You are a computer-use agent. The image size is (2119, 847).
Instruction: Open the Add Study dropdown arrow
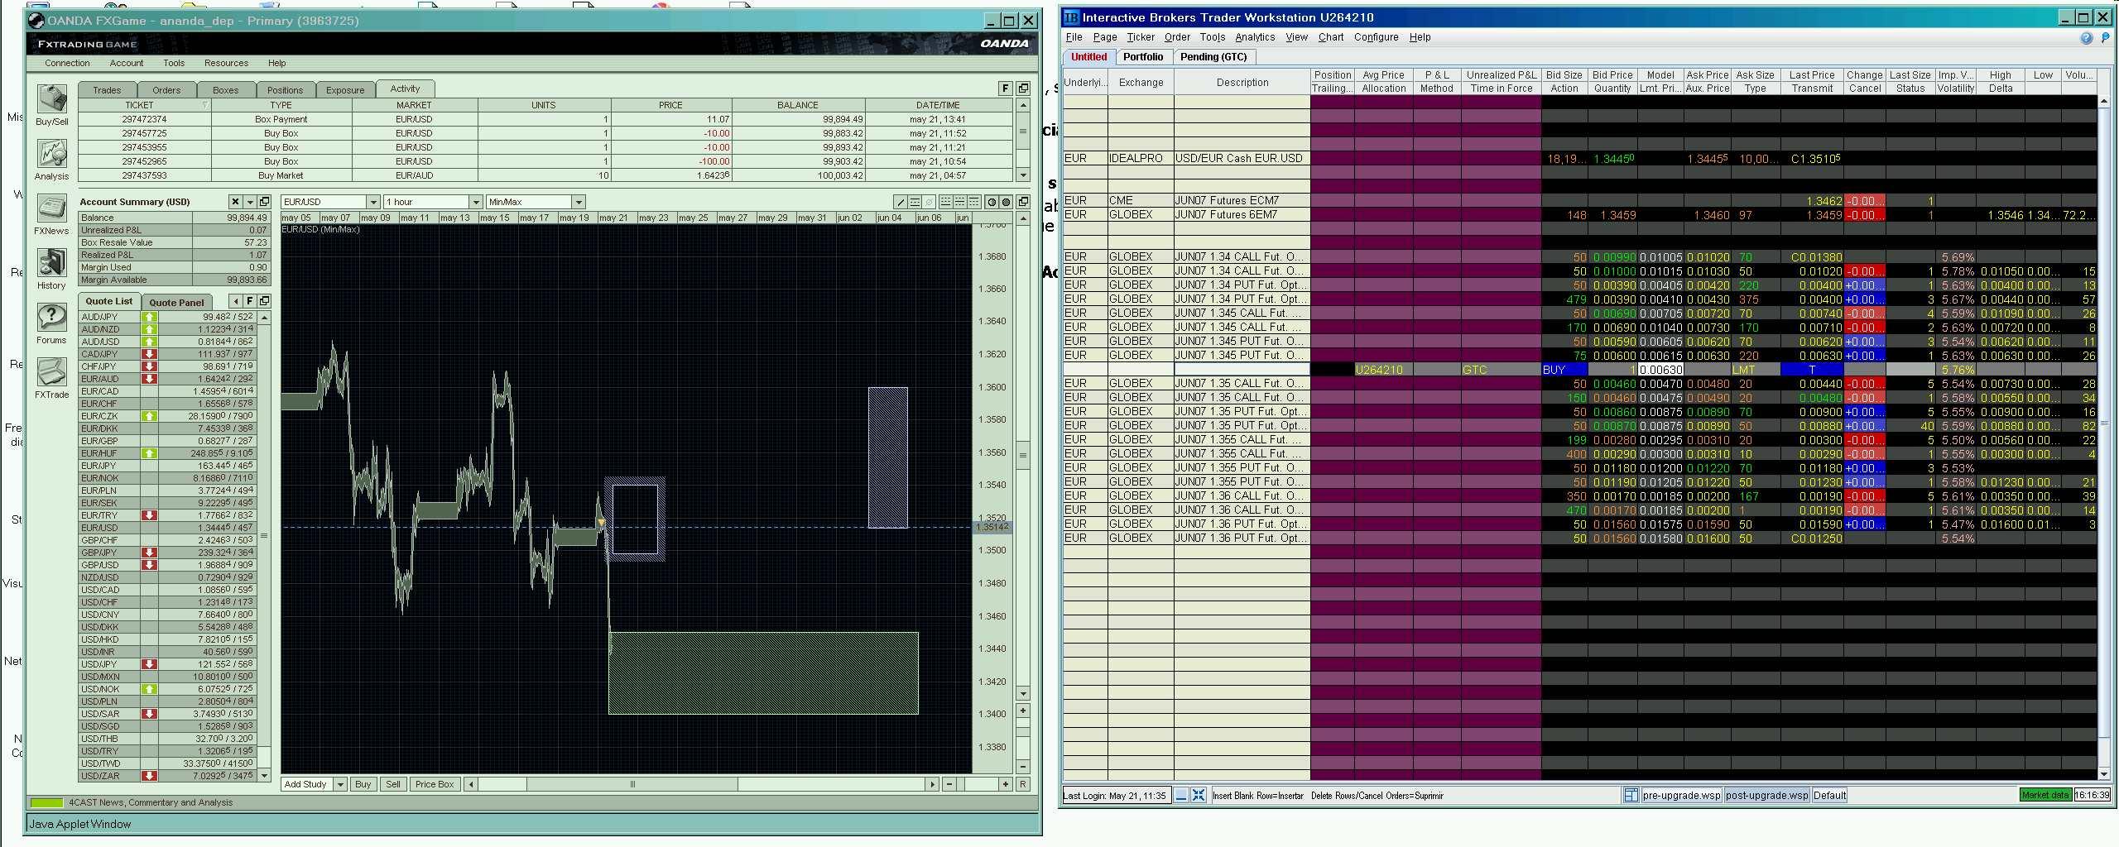(339, 784)
